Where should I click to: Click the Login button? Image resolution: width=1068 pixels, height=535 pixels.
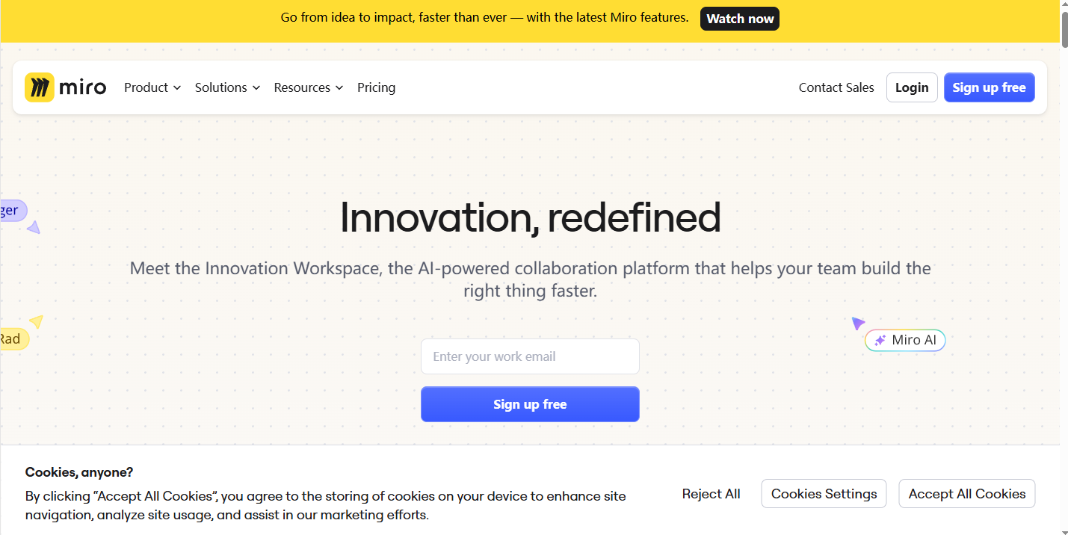click(x=912, y=87)
